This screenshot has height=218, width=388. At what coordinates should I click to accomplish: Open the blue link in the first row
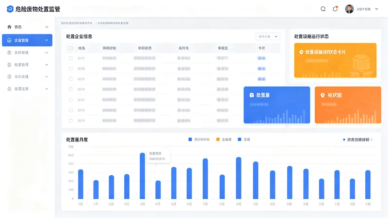point(261,58)
